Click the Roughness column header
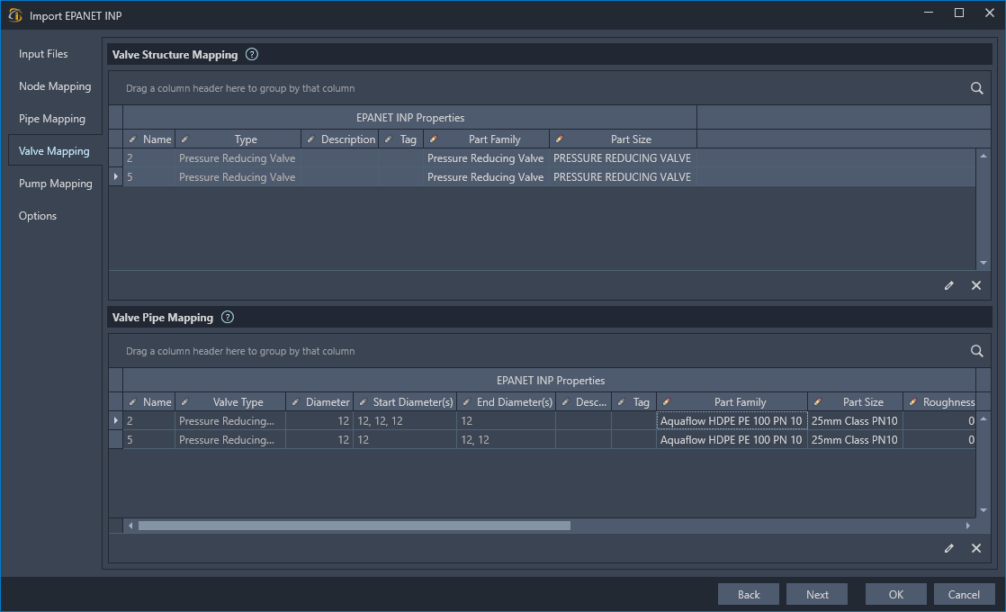The image size is (1006, 612). [x=940, y=402]
